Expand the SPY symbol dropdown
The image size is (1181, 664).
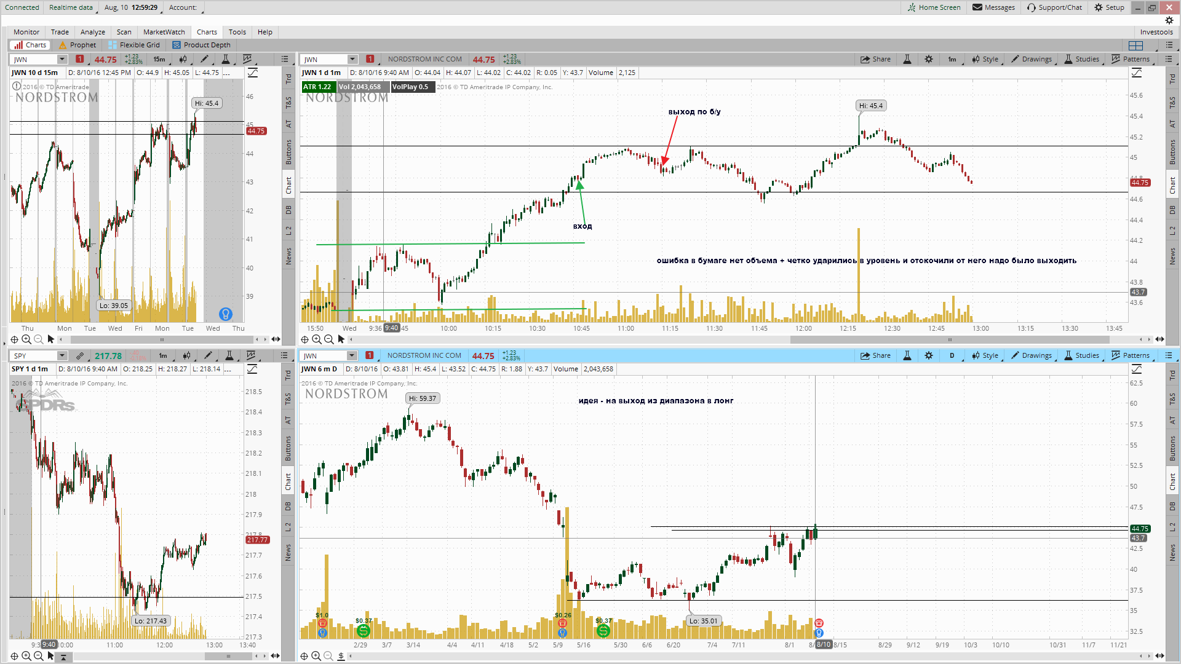point(62,356)
